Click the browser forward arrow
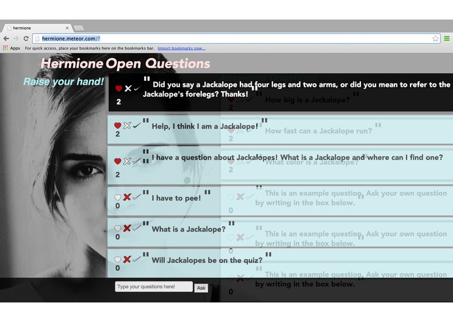Image resolution: width=453 pixels, height=322 pixels. click(16, 38)
